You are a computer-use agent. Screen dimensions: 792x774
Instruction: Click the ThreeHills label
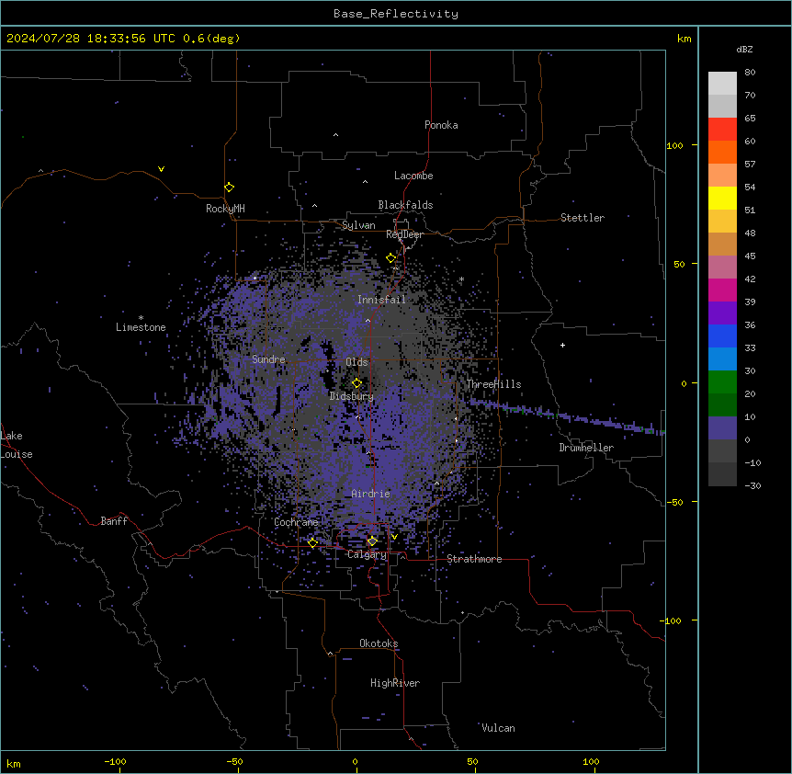[493, 384]
